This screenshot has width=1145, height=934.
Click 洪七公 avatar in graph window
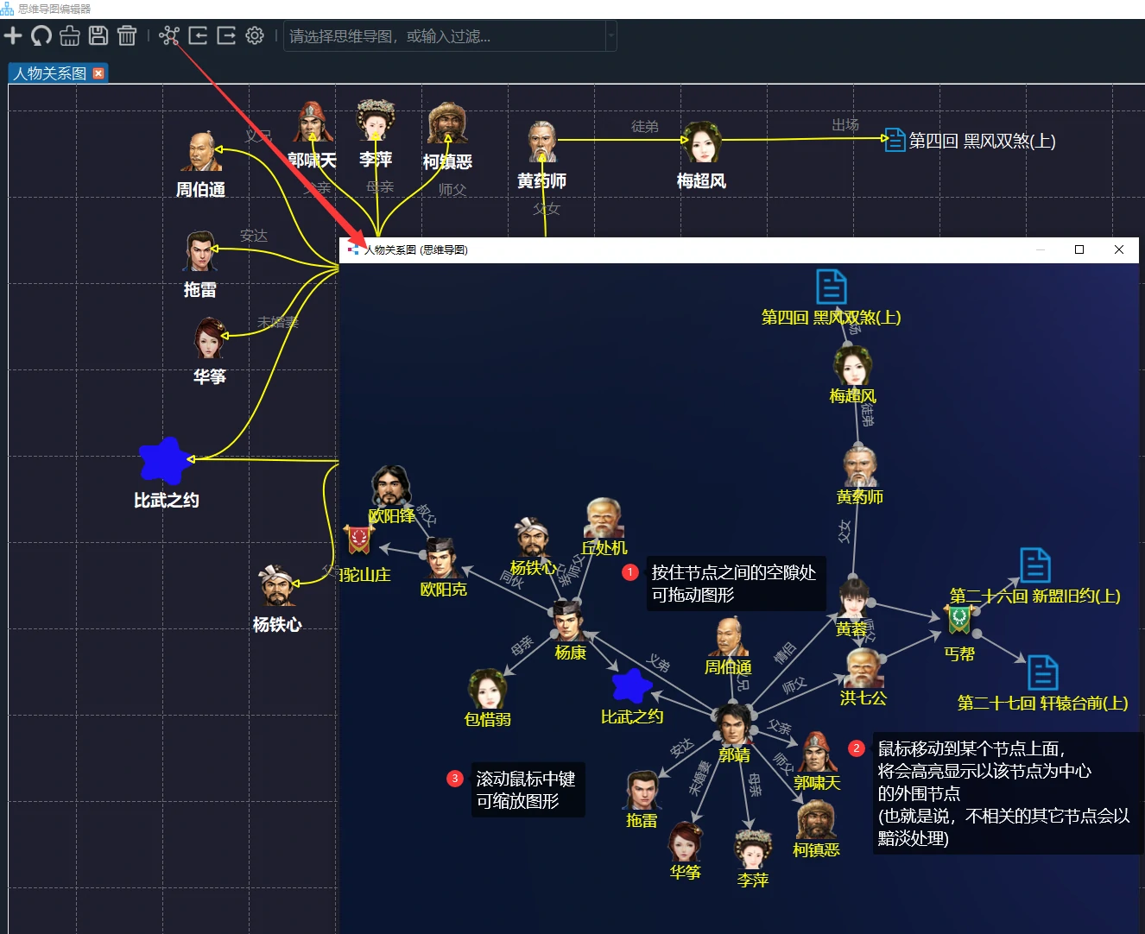(863, 668)
